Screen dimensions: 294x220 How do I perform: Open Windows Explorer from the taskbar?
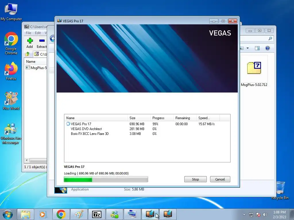[x=26, y=214]
